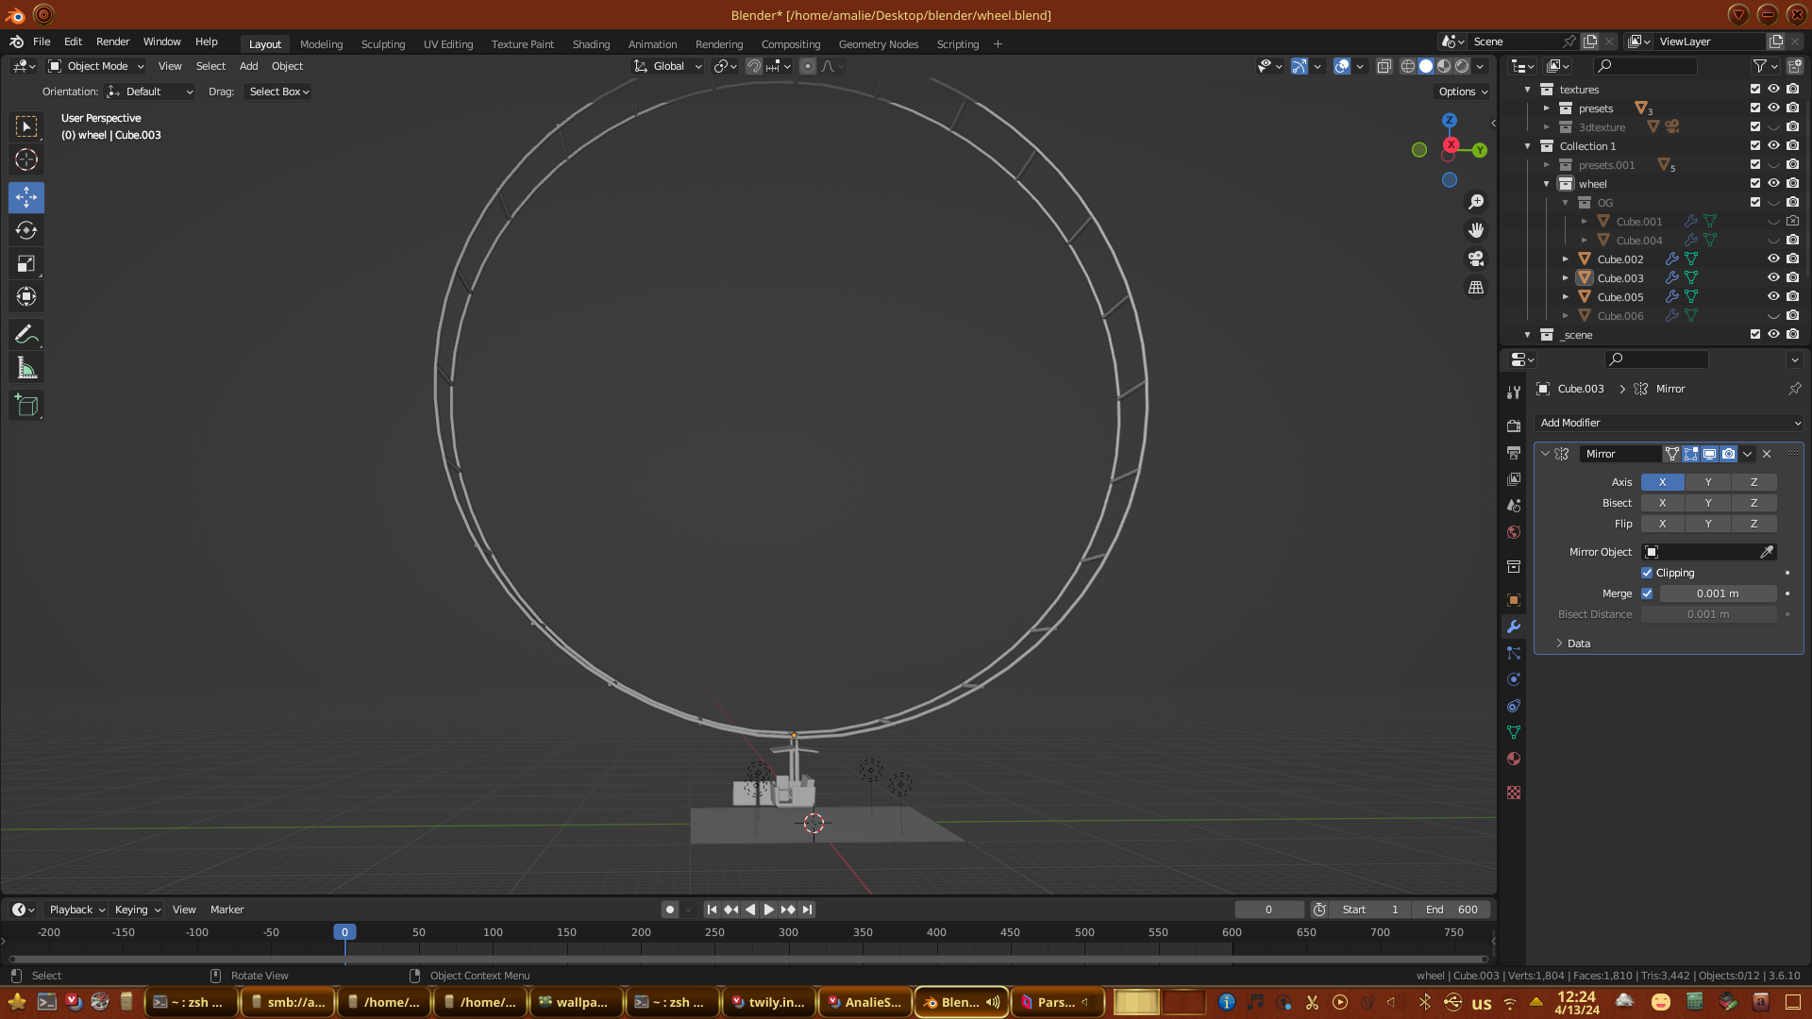Toggle camera view gizmo icon
This screenshot has width=1812, height=1019.
(1476, 259)
